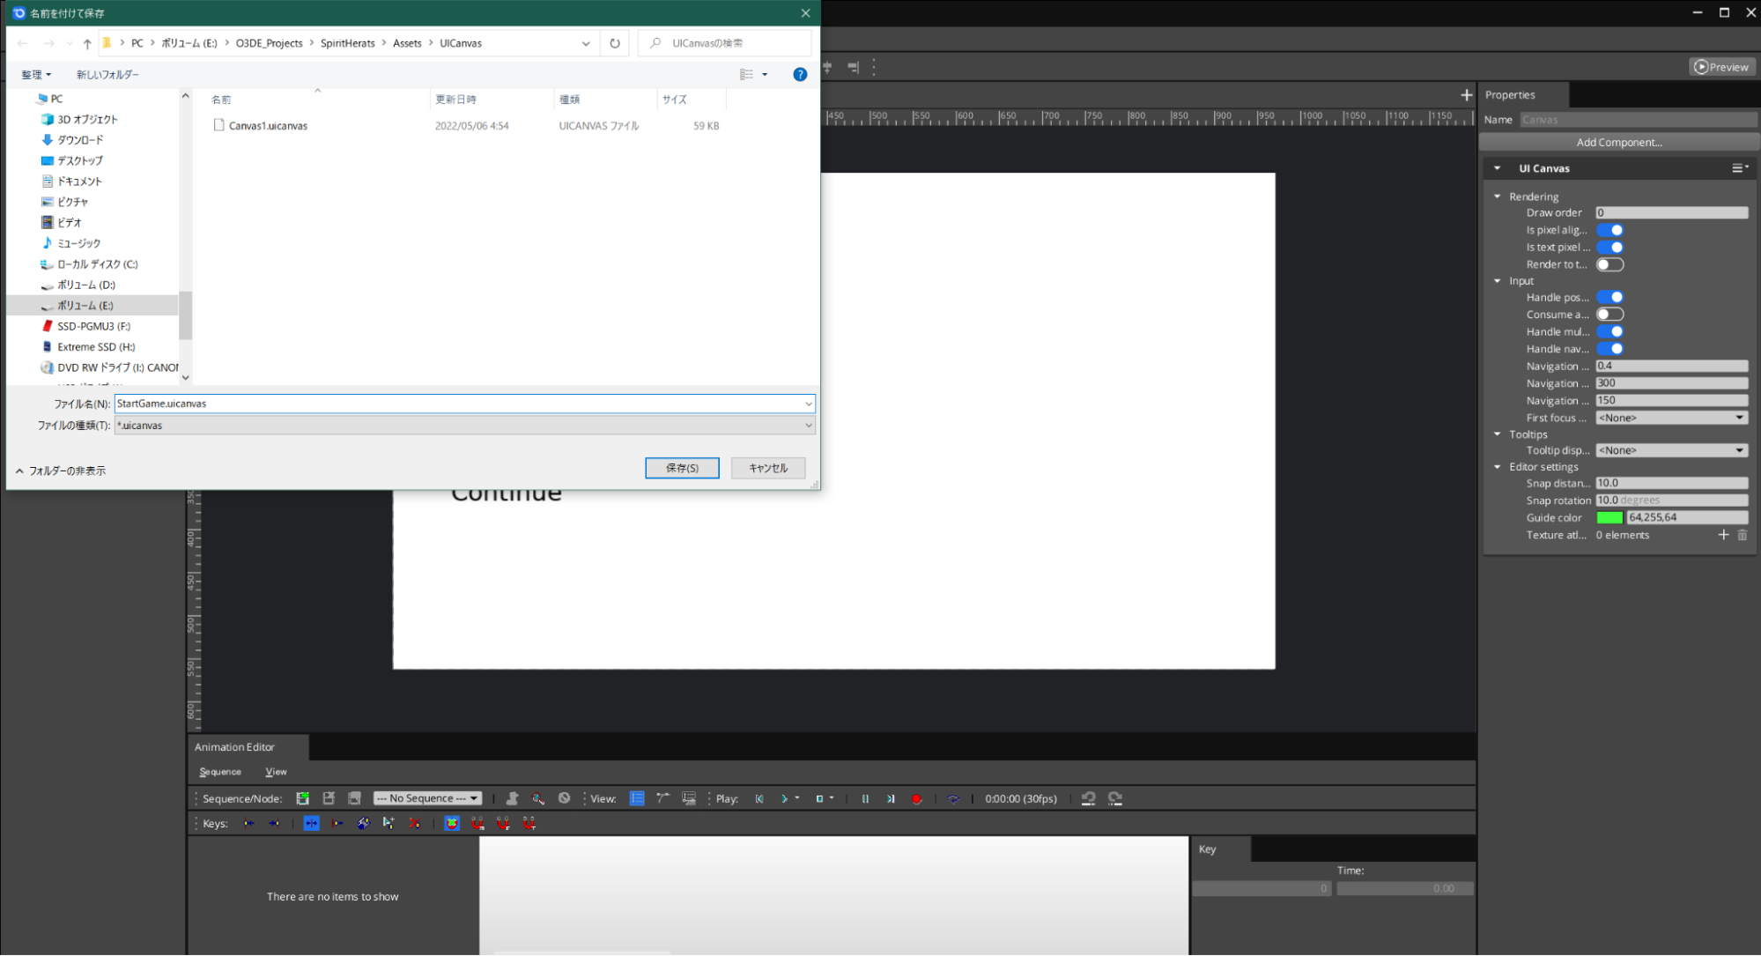Go to end of sequence
Screen dimensions: 1761x956
(x=891, y=798)
